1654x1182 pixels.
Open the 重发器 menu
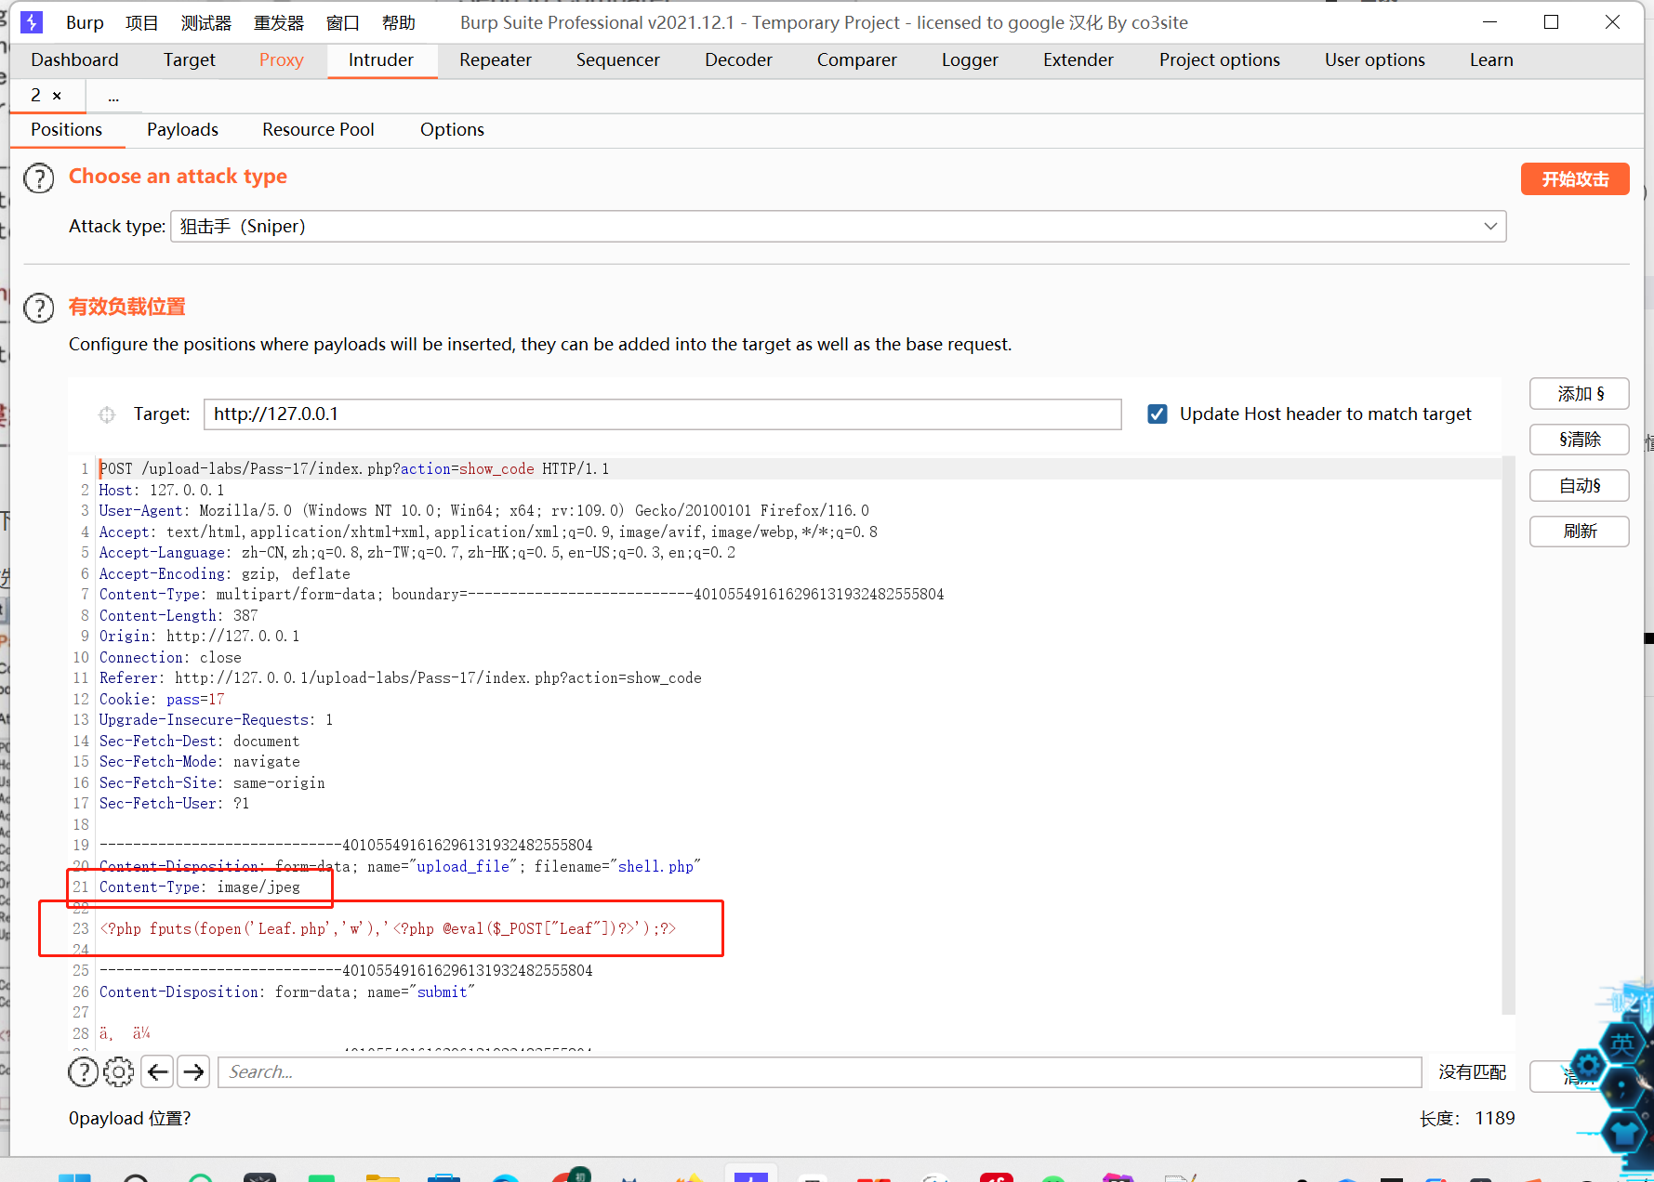pos(279,22)
